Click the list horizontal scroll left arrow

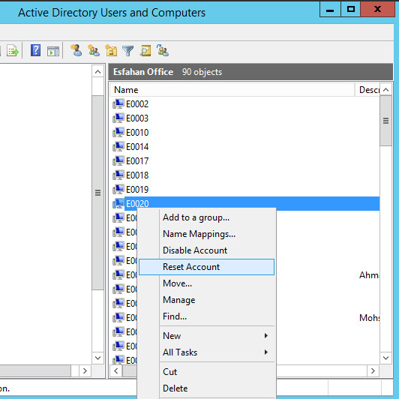coord(116,370)
